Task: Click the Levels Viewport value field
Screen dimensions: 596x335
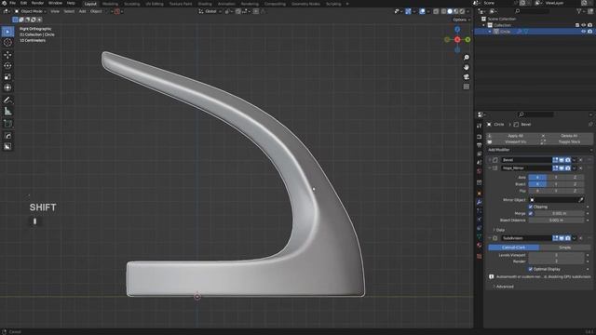Action: [x=556, y=255]
